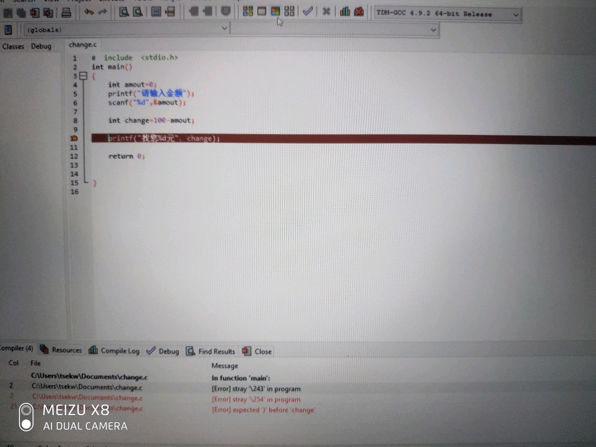Toggle a breakpoint on line number 4
Image resolution: width=596 pixels, height=447 pixels.
tap(75, 85)
